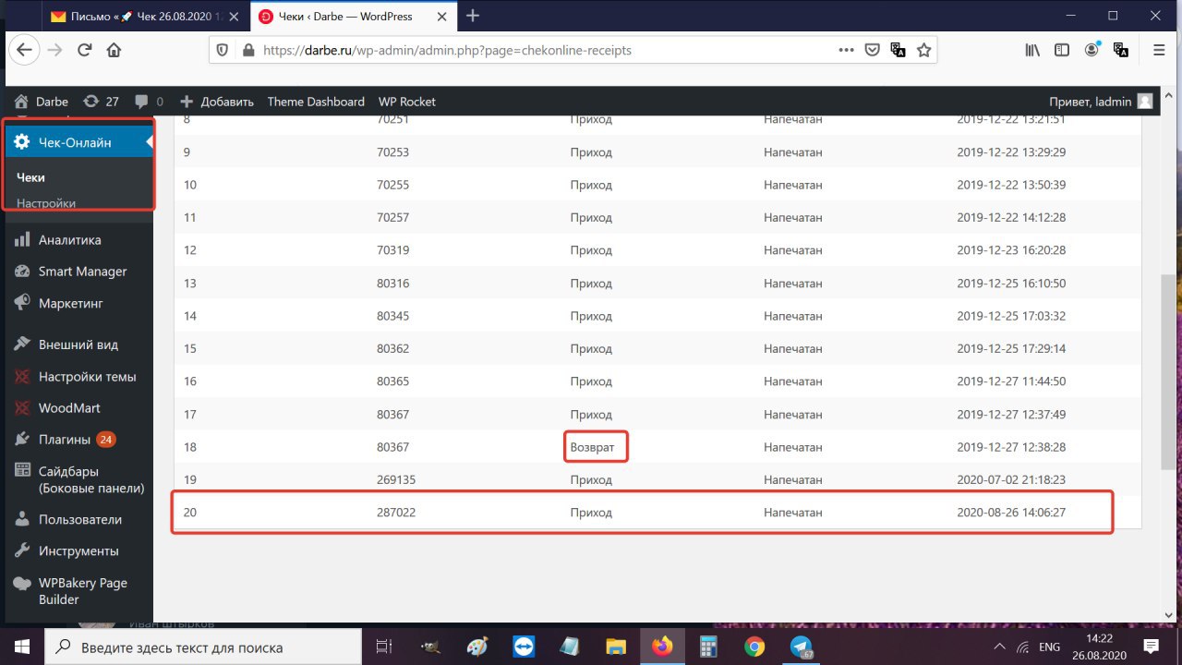Open 'Theme Dashboard' in admin bar
This screenshot has width=1182, height=665.
point(316,102)
